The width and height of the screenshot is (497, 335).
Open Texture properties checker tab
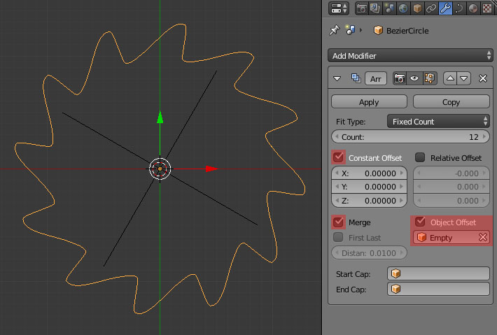(487, 8)
